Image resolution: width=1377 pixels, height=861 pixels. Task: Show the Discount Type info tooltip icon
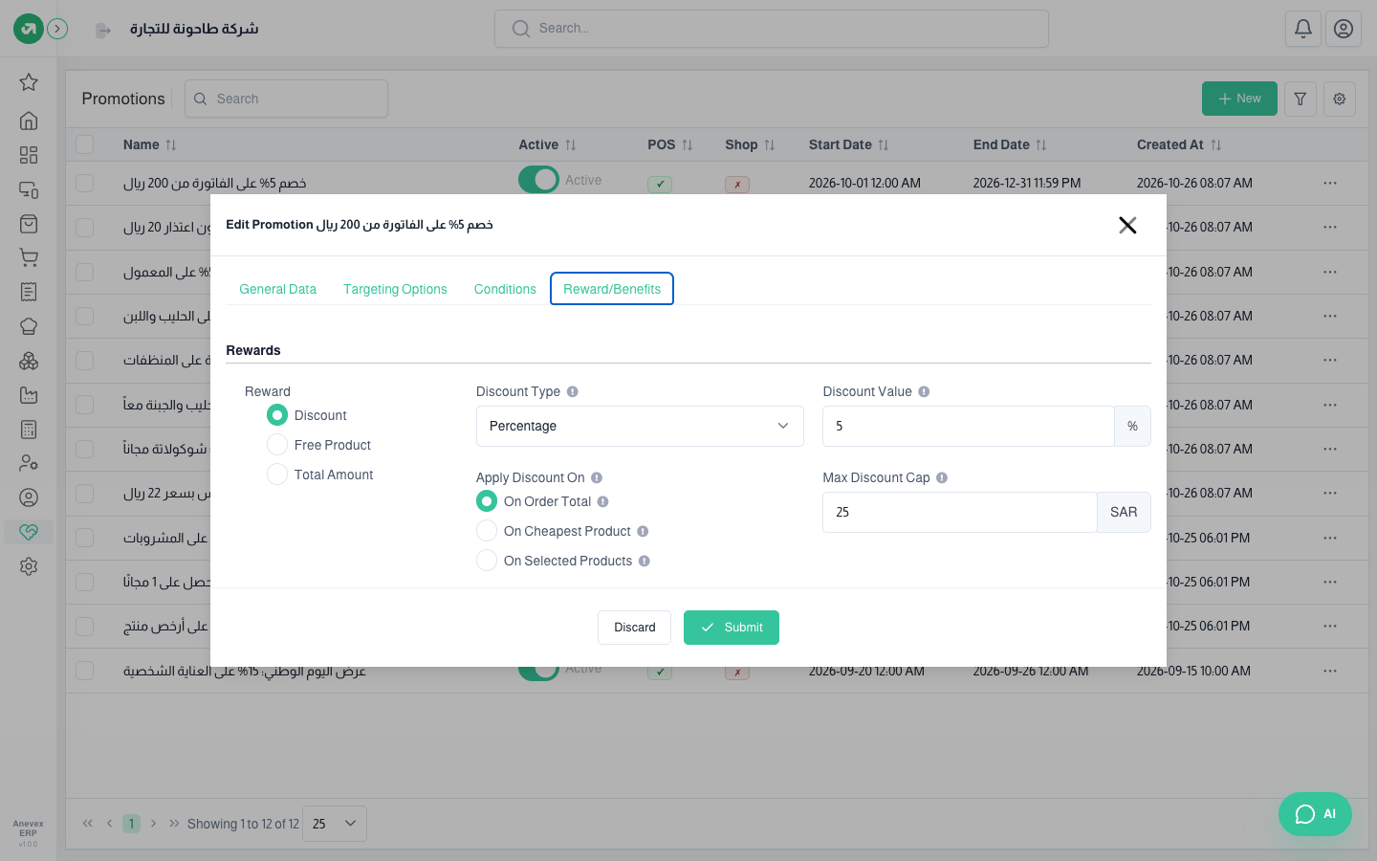[573, 391]
